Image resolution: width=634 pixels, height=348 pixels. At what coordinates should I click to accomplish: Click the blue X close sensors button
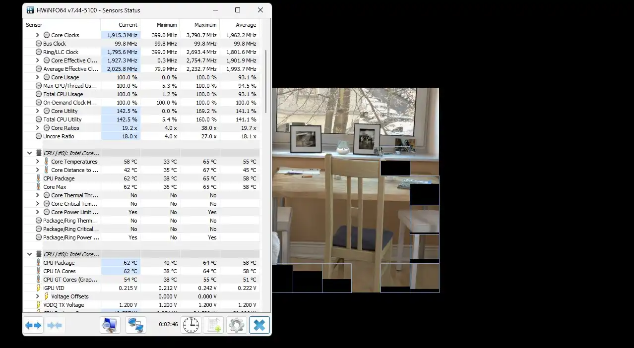259,325
